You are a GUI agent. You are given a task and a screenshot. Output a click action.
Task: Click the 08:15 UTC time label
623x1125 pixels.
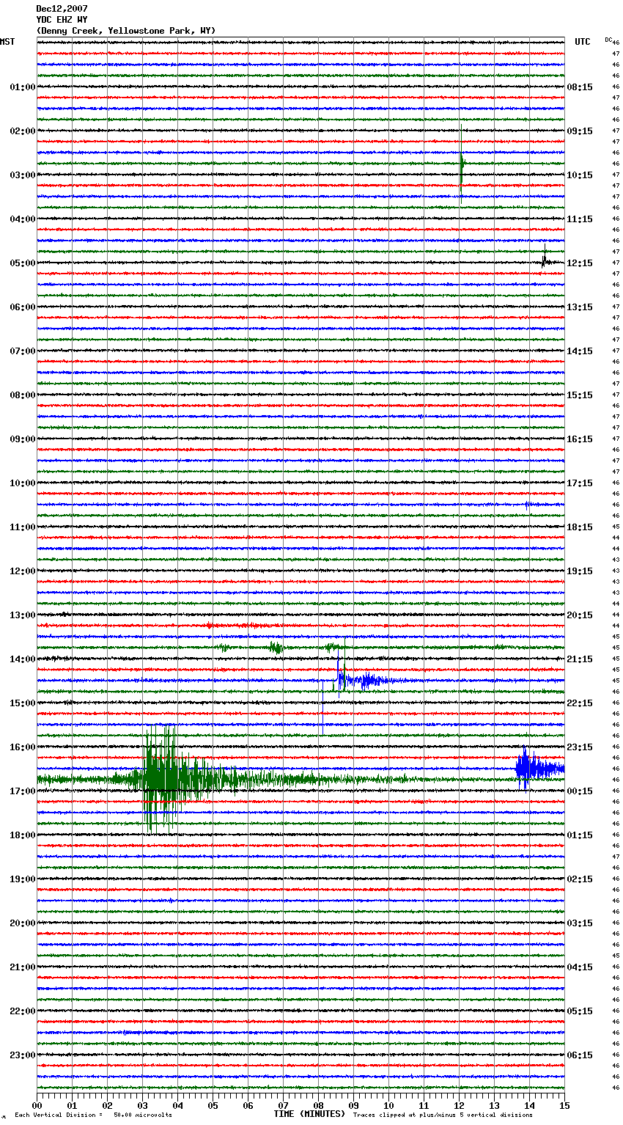coord(580,87)
